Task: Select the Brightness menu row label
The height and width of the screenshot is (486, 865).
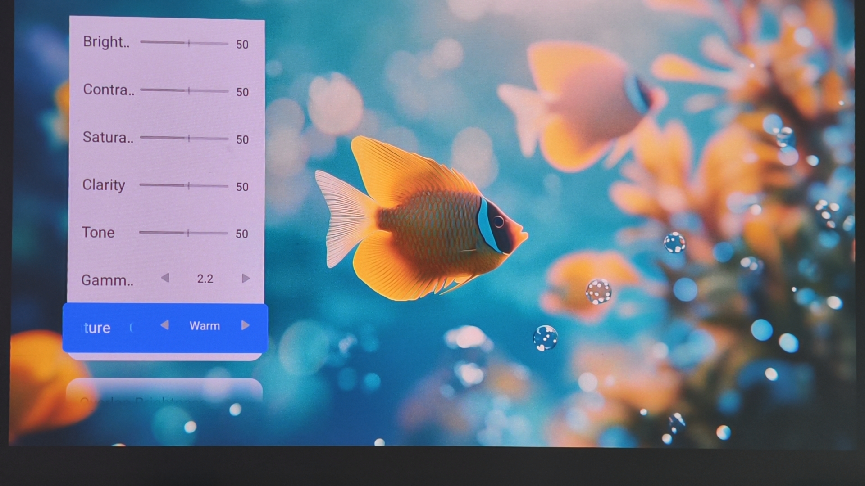Action: click(106, 42)
